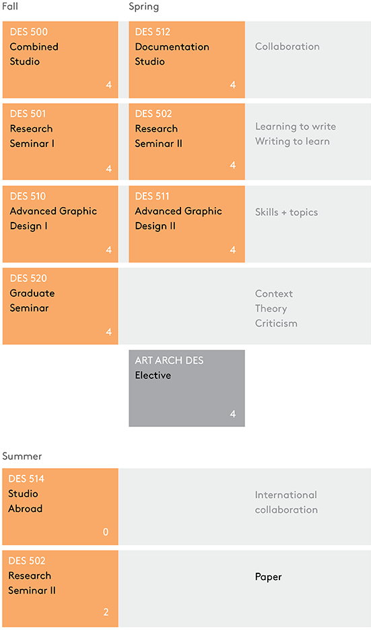
Task: Click the DES 520 Graduate Seminar block
Action: pos(60,306)
